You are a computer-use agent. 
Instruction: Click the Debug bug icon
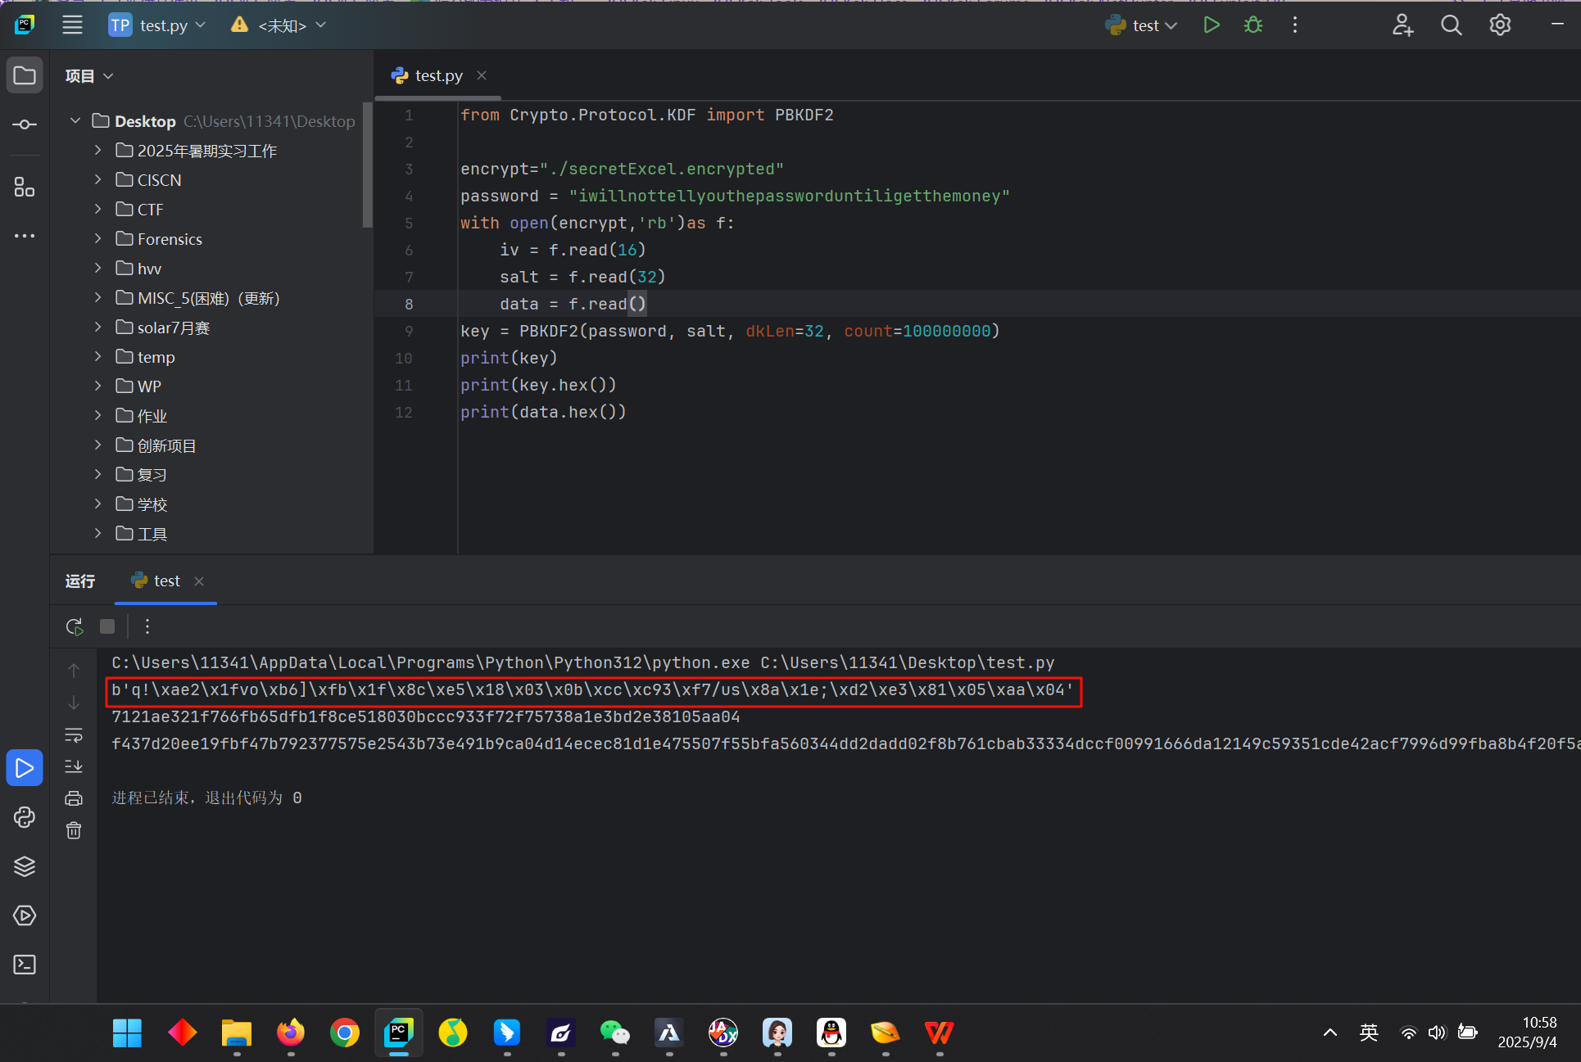(x=1253, y=25)
